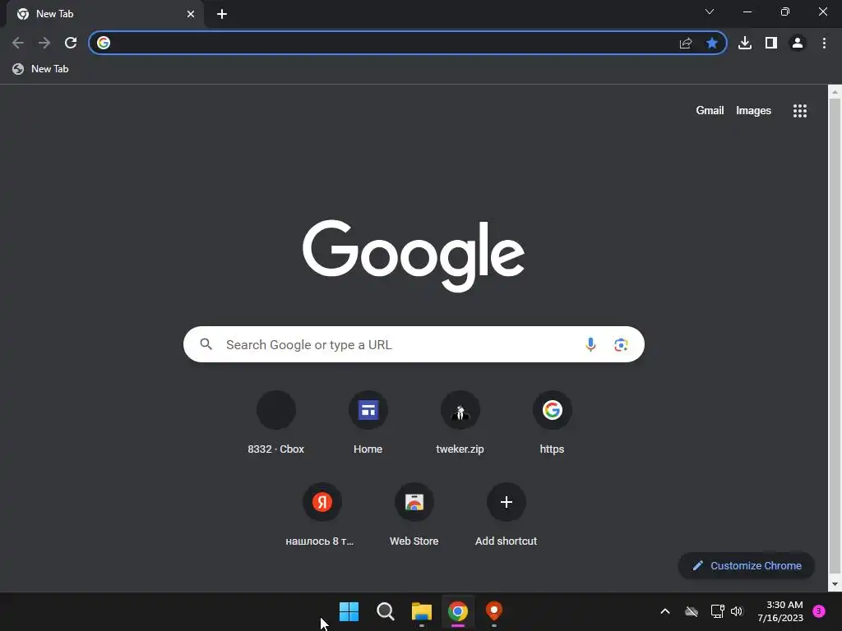Click the Search Google or type a URL box
The width and height of the screenshot is (842, 631).
click(414, 344)
